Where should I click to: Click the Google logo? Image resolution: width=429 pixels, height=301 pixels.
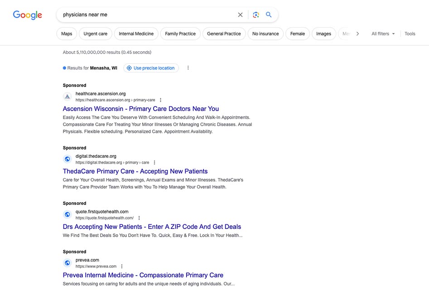(x=27, y=15)
